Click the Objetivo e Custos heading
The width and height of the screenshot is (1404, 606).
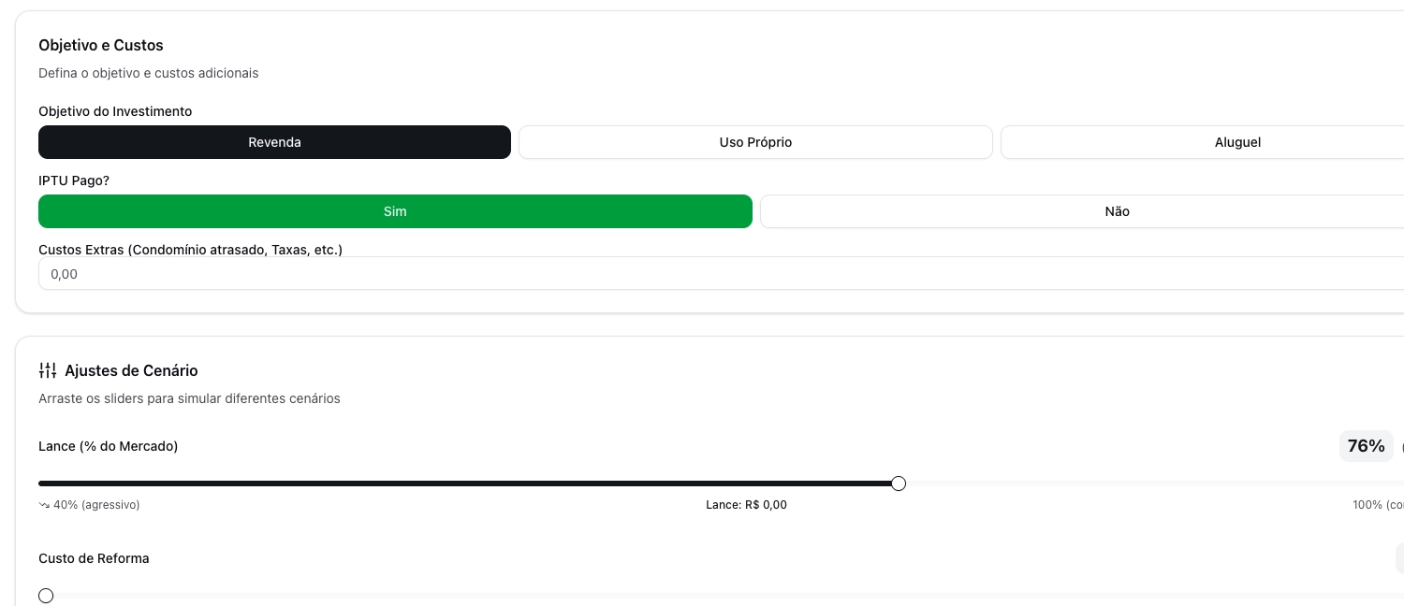[x=101, y=45]
